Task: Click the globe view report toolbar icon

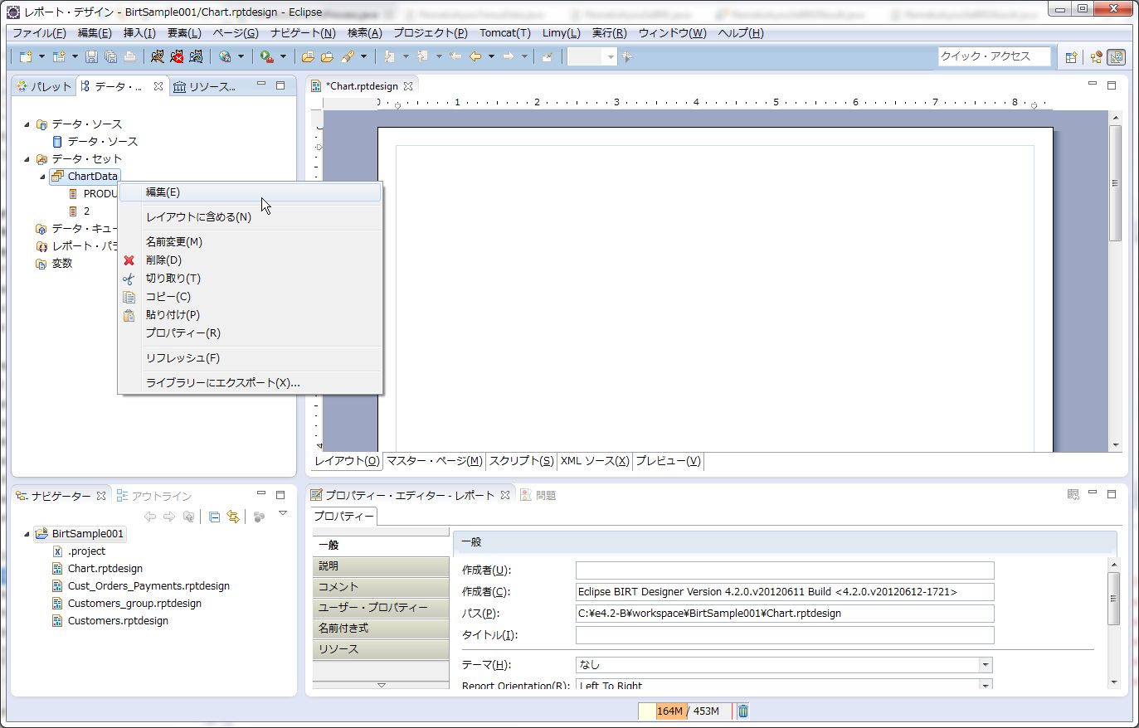Action: (x=225, y=56)
